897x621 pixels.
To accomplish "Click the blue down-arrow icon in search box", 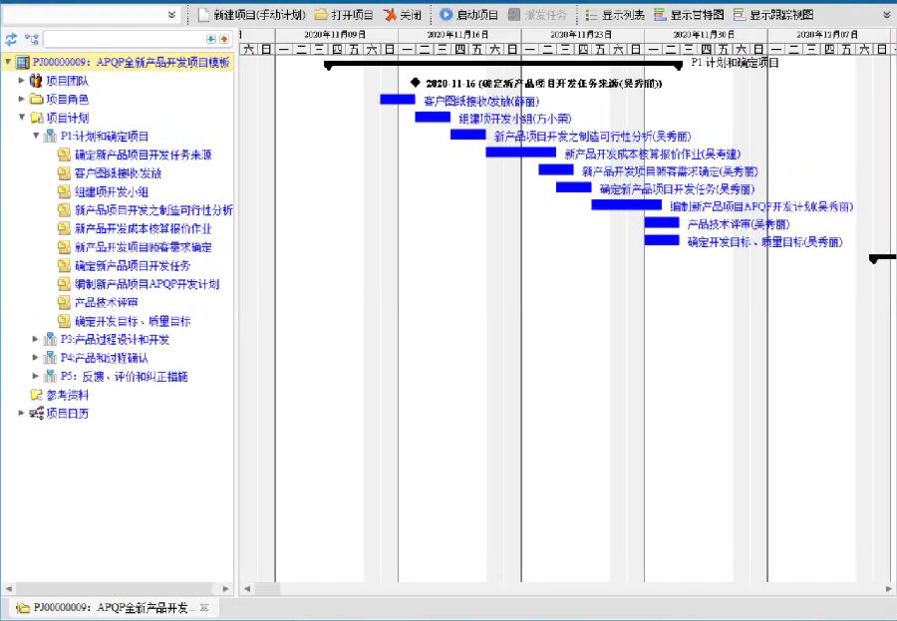I will pos(211,39).
